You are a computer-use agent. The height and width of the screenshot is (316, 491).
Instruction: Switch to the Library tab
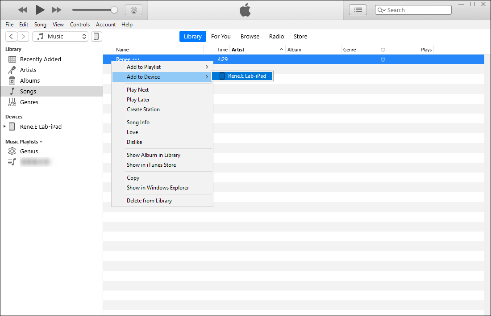point(192,36)
